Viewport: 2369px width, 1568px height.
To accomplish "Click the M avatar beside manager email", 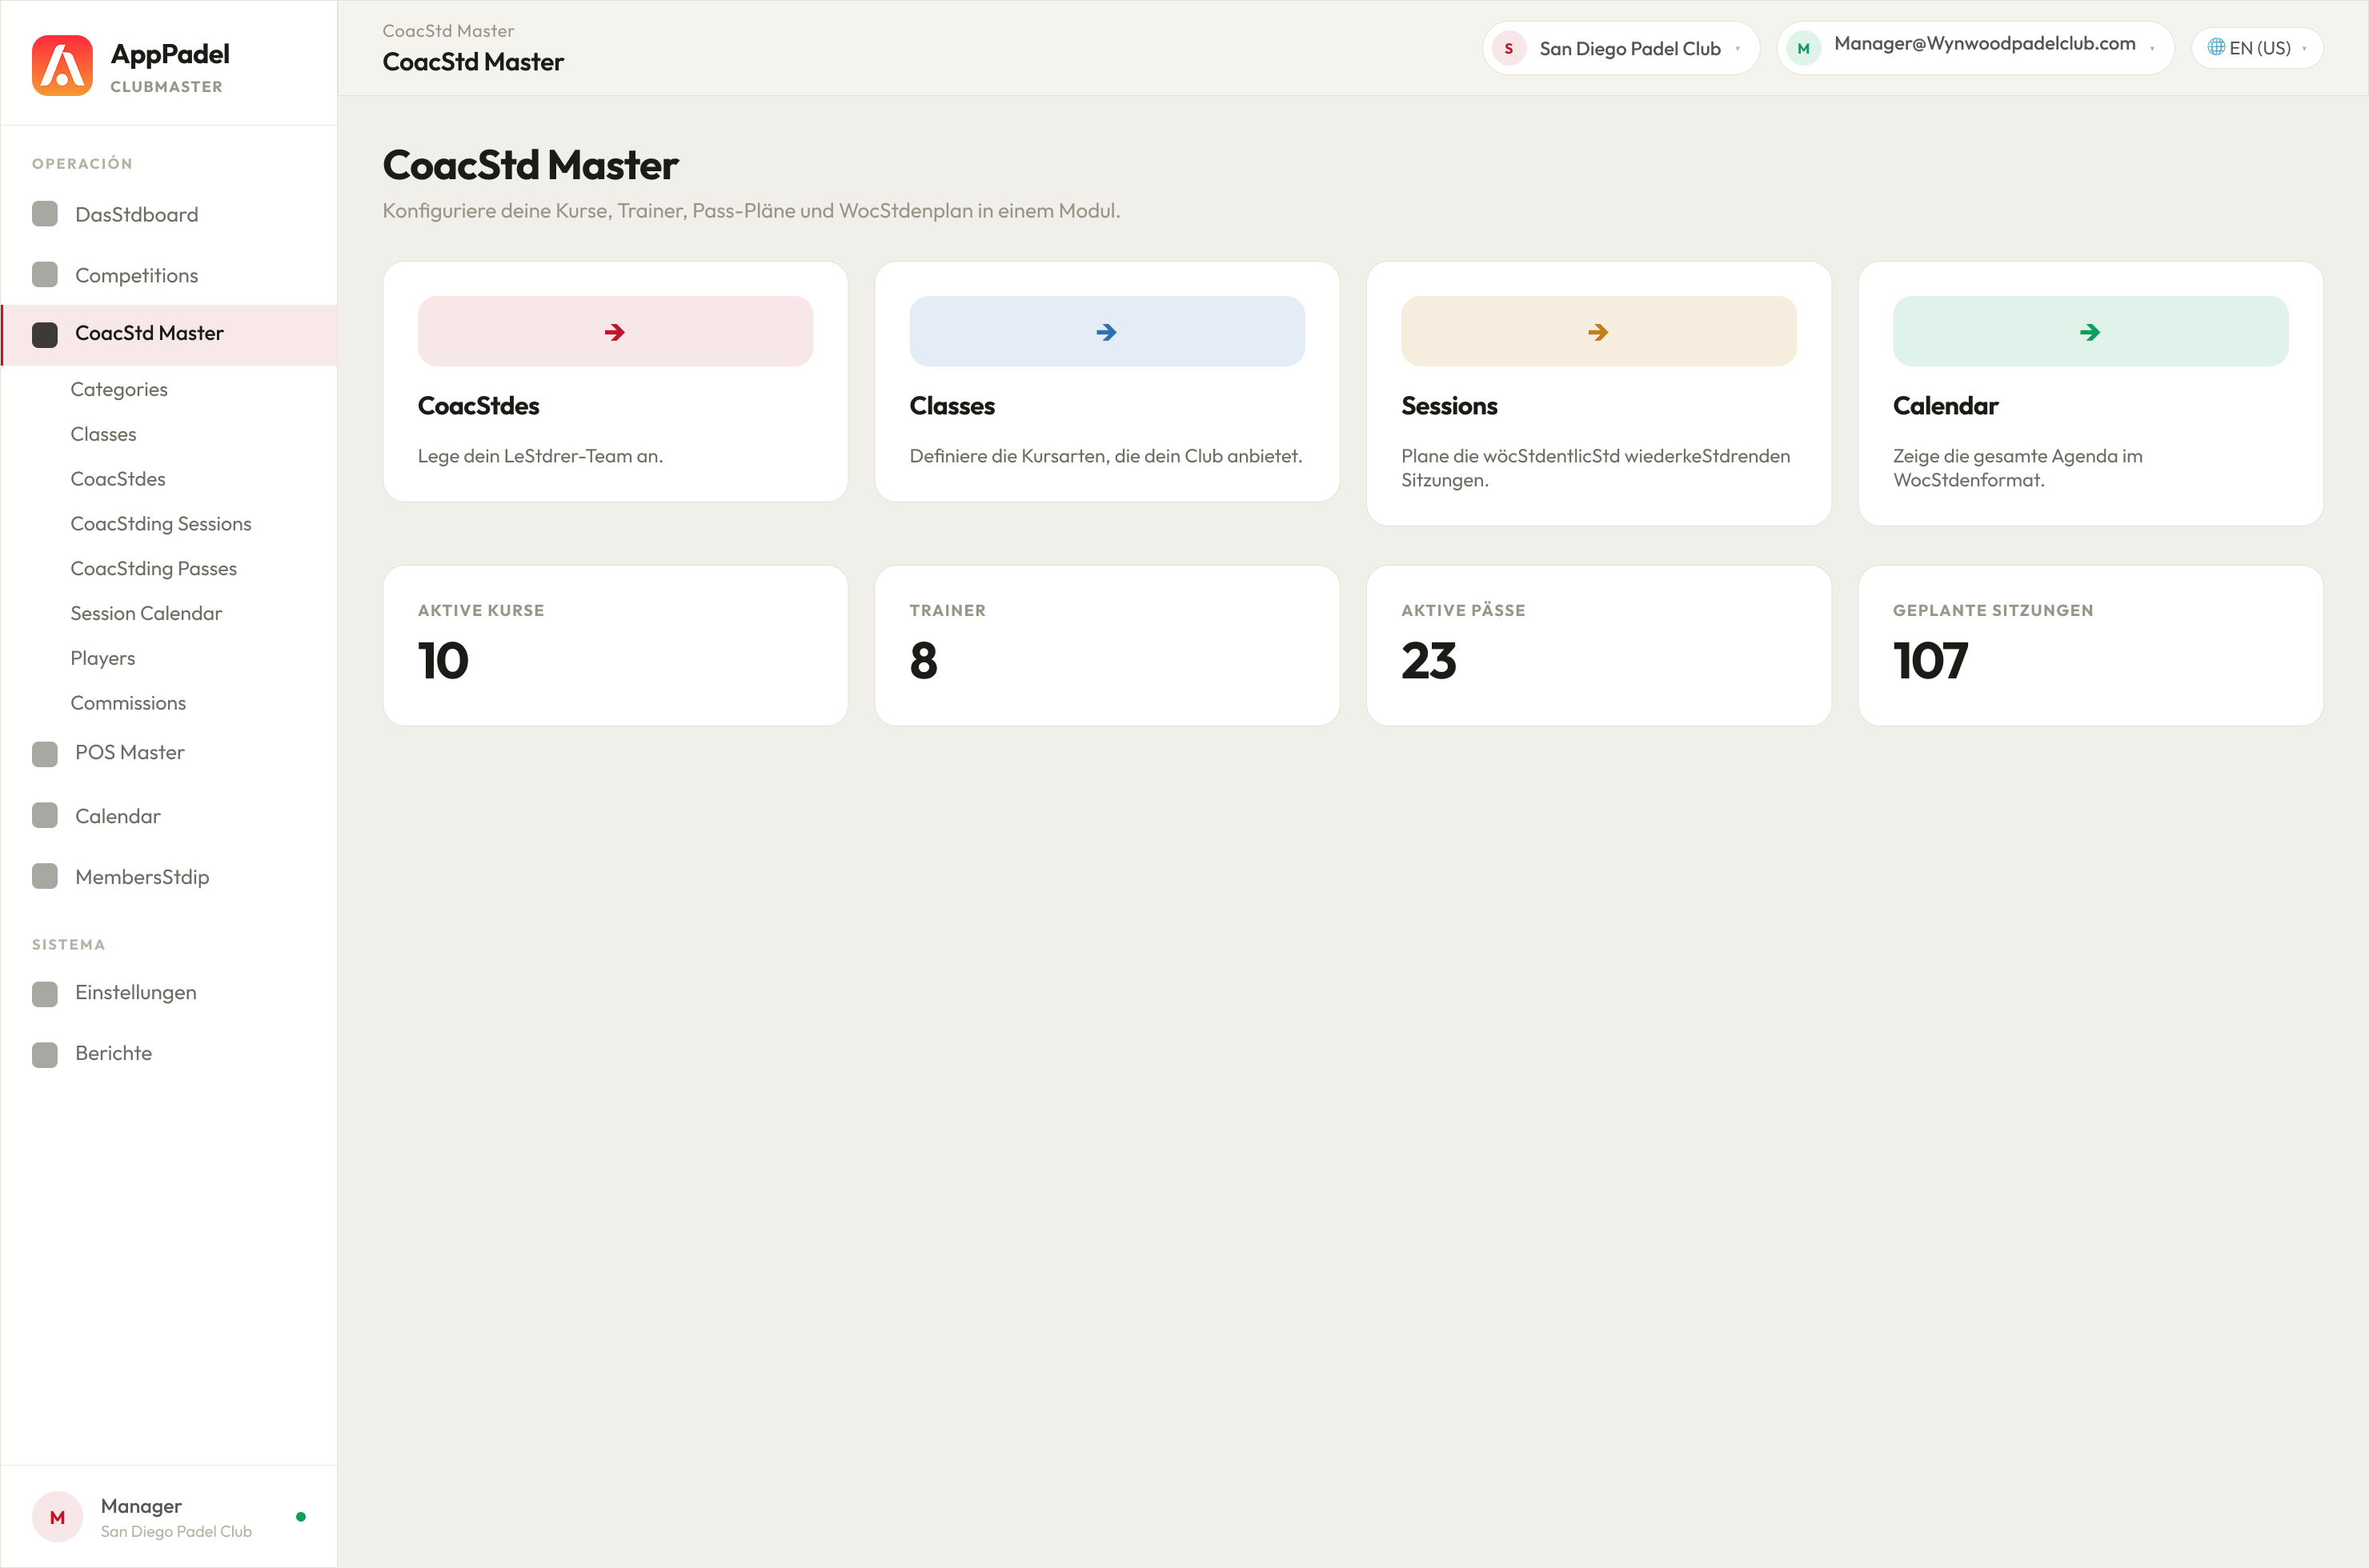I will pyautogui.click(x=1804, y=48).
